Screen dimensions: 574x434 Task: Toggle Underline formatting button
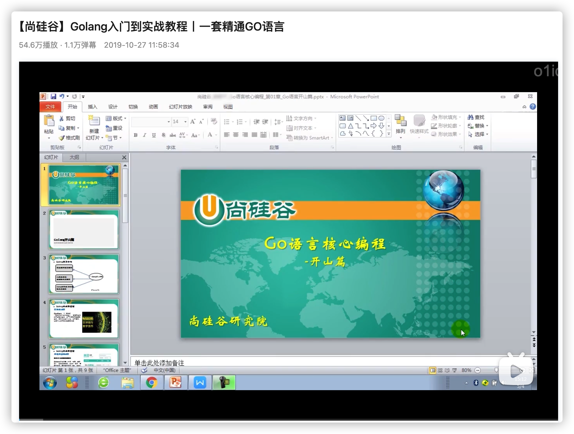[x=154, y=135]
